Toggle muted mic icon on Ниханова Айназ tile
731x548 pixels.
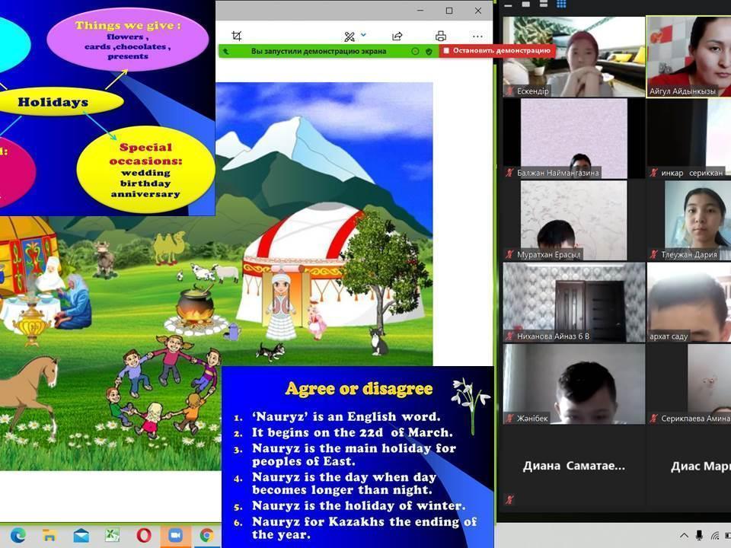point(509,336)
